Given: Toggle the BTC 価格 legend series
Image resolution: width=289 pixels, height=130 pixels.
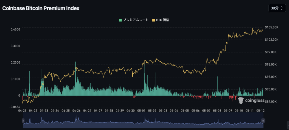Looking at the screenshot, I should [x=161, y=20].
